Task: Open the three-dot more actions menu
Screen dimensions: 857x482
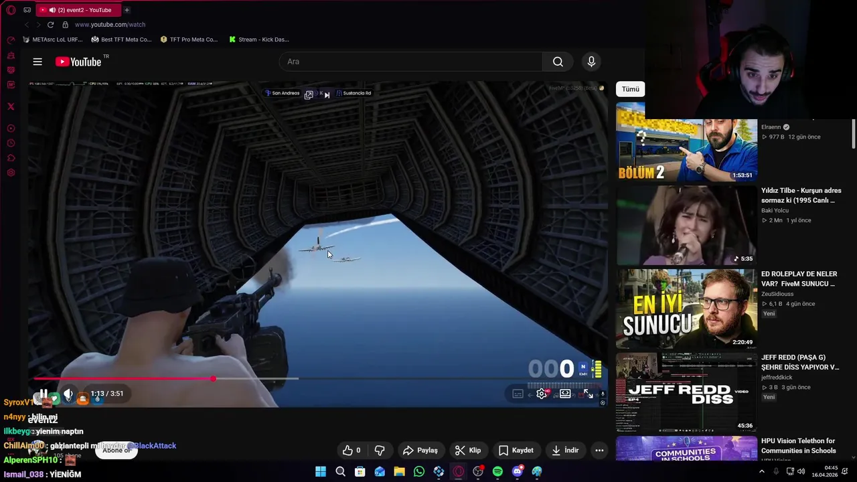Action: 599,451
